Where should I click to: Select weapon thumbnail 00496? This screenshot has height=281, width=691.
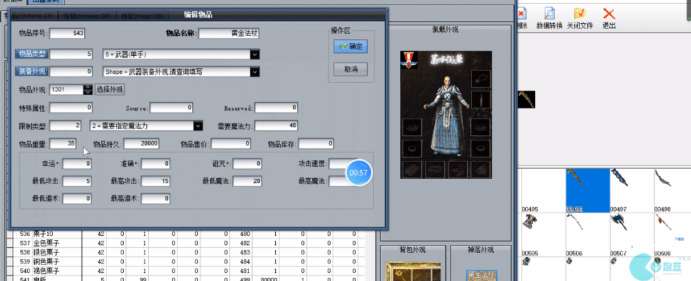coord(587,187)
